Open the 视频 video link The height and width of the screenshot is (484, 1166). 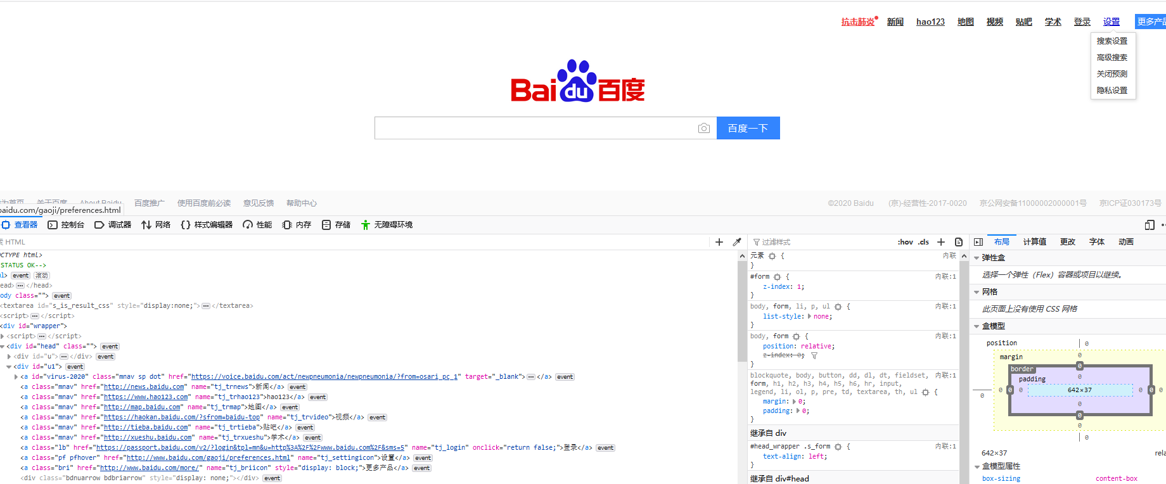[995, 22]
